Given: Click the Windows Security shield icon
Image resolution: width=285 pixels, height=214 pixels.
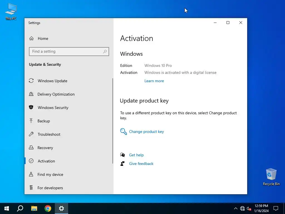Looking at the screenshot, I should point(31,107).
